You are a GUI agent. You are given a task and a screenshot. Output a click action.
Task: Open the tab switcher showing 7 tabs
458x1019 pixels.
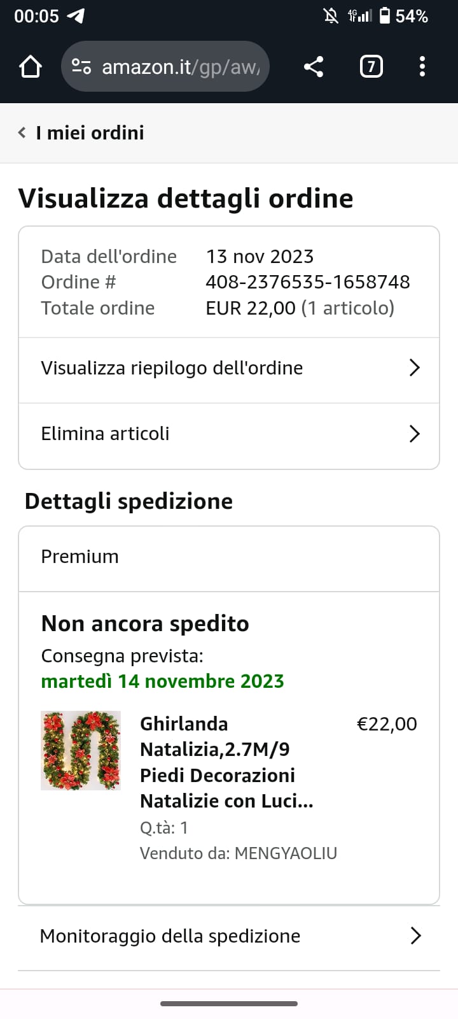371,66
